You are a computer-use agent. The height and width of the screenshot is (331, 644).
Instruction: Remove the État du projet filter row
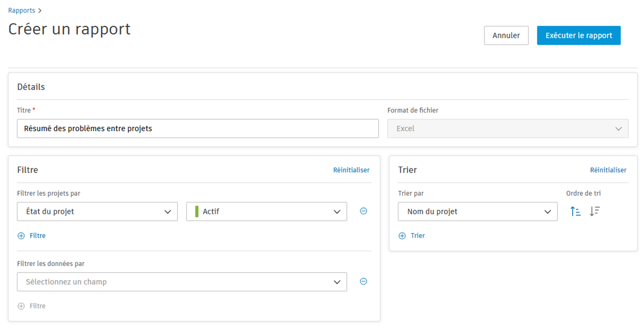click(x=363, y=211)
